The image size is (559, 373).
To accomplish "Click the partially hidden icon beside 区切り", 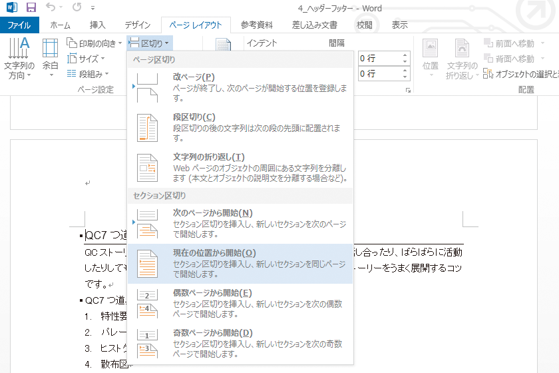I will click(223, 45).
